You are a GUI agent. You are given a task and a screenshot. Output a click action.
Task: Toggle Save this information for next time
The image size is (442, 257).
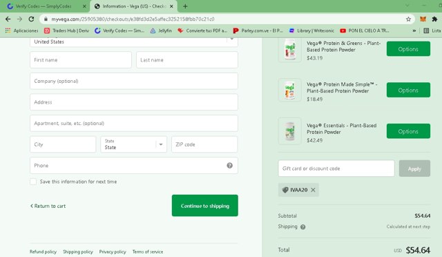[x=33, y=182]
